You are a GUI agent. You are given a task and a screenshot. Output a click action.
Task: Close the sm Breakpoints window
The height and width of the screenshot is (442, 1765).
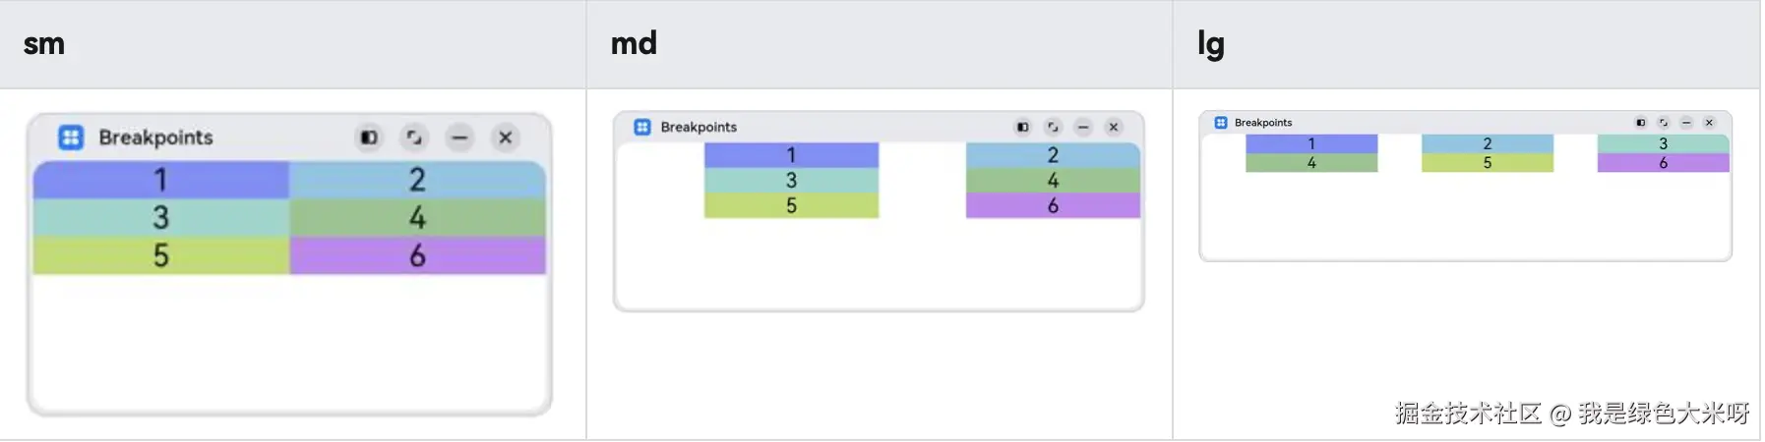pos(506,138)
